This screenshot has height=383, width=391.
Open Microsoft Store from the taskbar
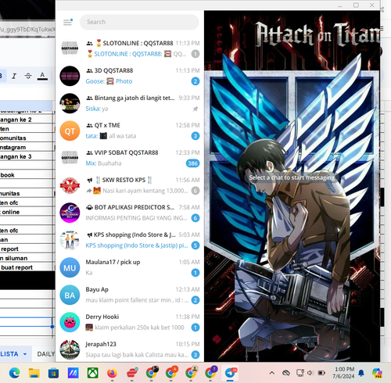[53, 374]
